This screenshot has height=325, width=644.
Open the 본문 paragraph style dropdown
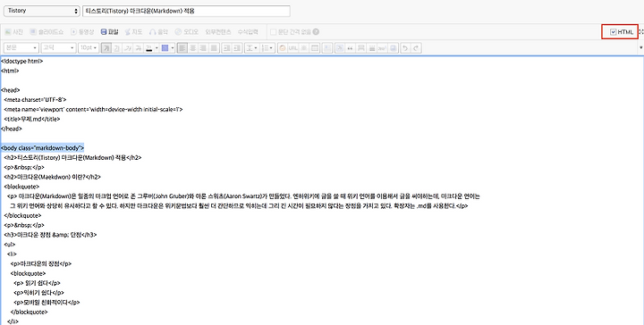click(21, 48)
